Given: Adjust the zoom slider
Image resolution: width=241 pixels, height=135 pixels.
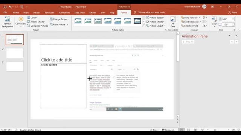Looking at the screenshot, I should click(x=215, y=130).
